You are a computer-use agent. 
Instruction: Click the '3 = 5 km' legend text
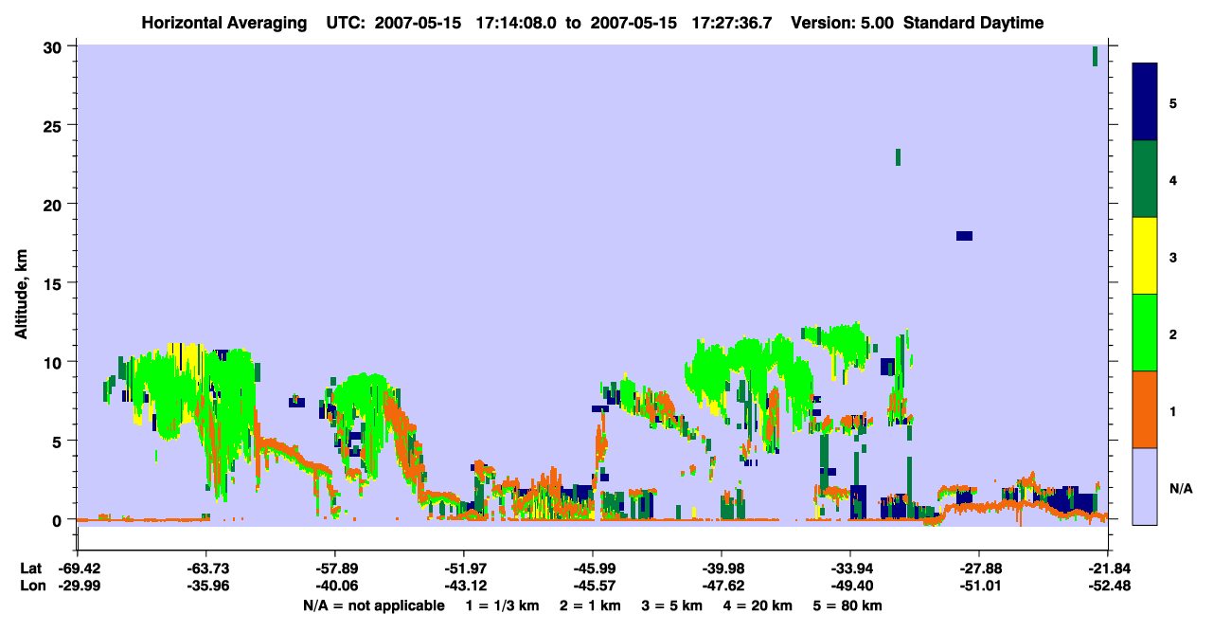click(x=672, y=605)
